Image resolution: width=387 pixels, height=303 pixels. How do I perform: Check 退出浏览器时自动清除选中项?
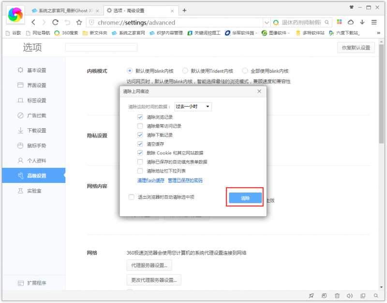131,197
